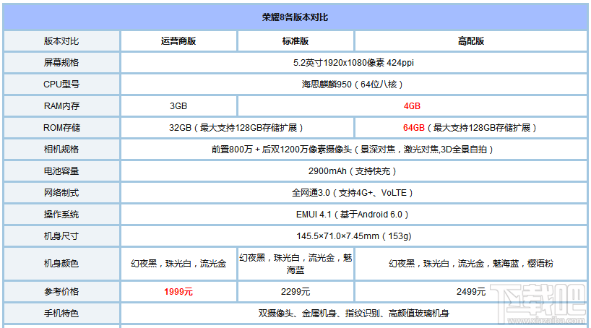The height and width of the screenshot is (328, 591).
Task: Select the 参考价格 row label
Action: coord(61,292)
